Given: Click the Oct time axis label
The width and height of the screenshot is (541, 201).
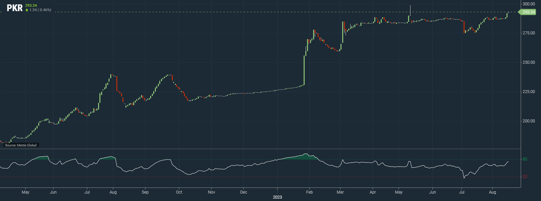Looking at the screenshot, I should [179, 192].
